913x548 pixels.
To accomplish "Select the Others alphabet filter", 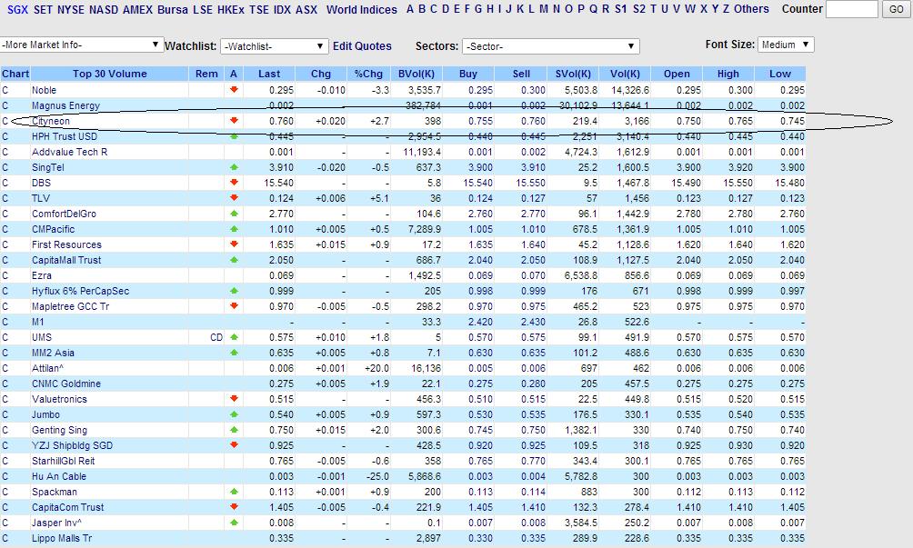I will (x=751, y=9).
